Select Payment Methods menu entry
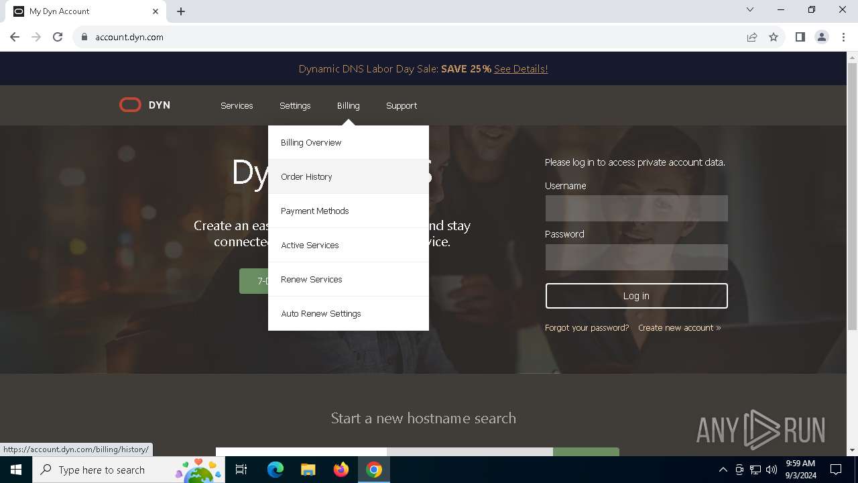858x483 pixels. click(x=349, y=211)
